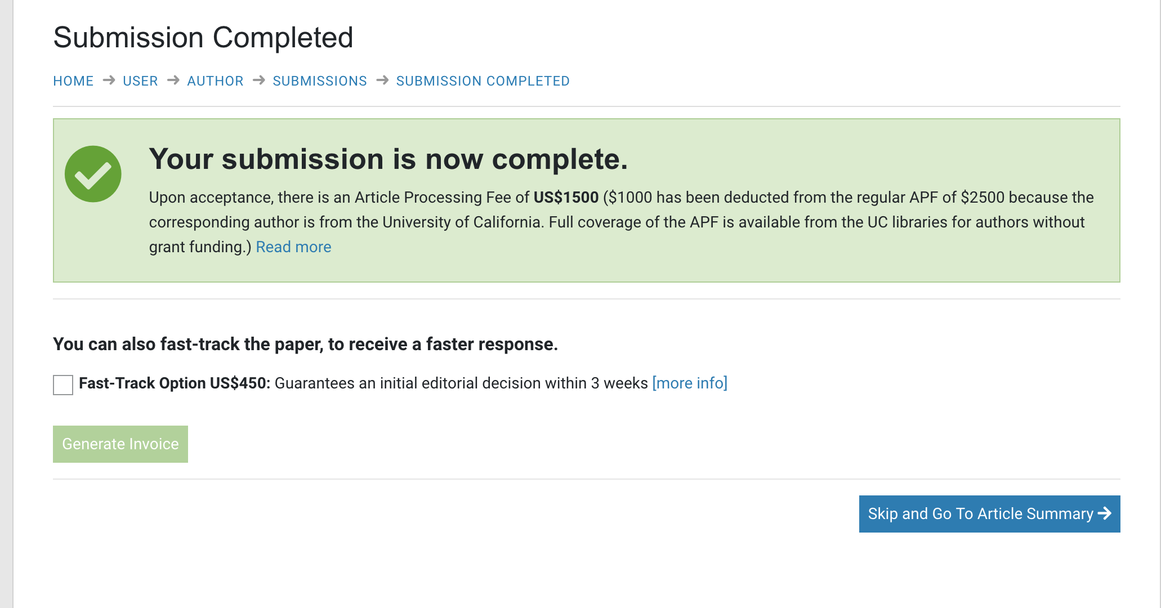Click the breadcrumb arrow before SUBMISSION COMPLETED

click(382, 81)
